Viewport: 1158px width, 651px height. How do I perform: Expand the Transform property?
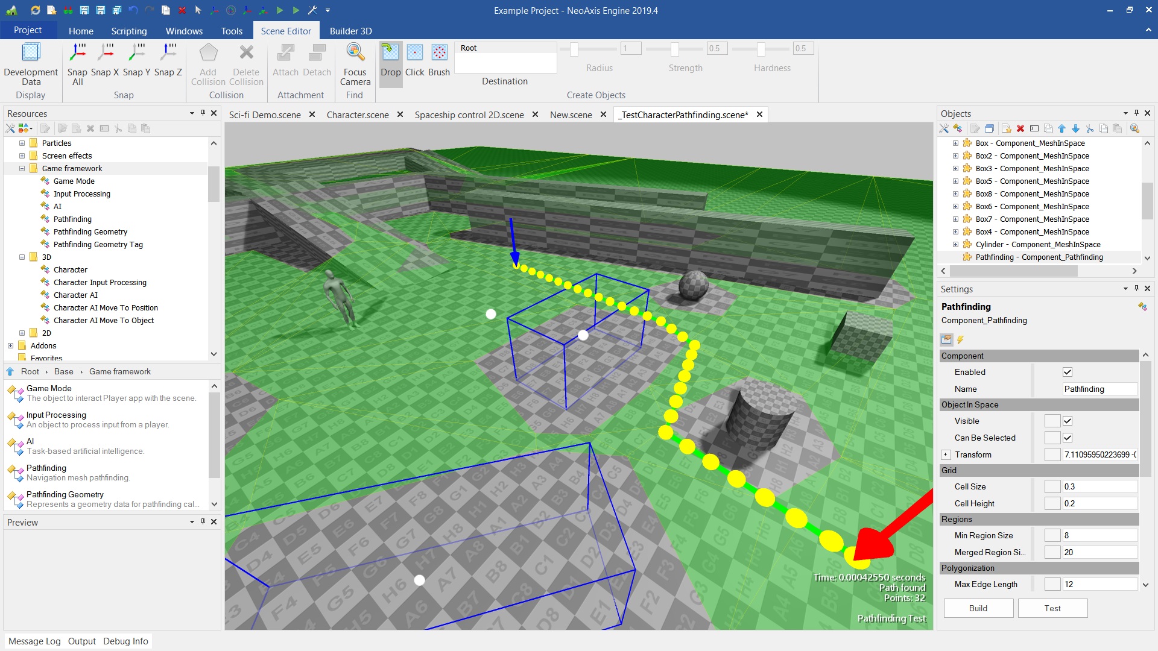[946, 454]
